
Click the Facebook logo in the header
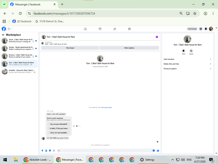(x=4, y=29)
